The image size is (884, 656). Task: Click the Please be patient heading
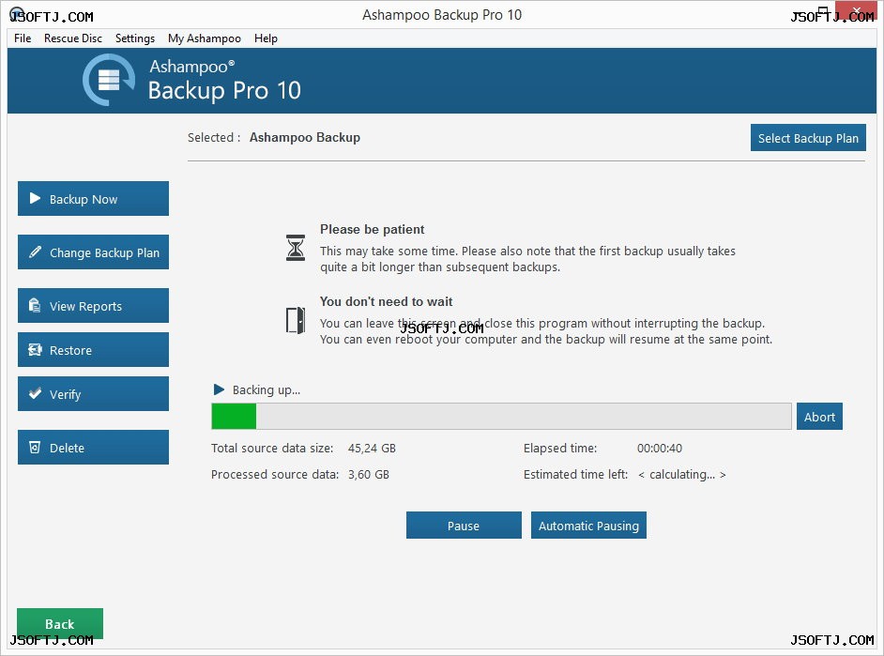pos(373,229)
